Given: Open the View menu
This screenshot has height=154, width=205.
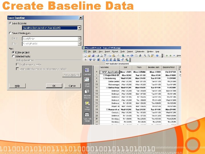Looking at the screenshot, I should coord(101,52).
